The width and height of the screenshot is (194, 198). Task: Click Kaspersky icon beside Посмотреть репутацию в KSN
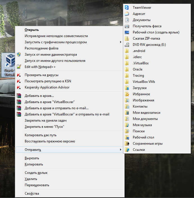(x=19, y=81)
